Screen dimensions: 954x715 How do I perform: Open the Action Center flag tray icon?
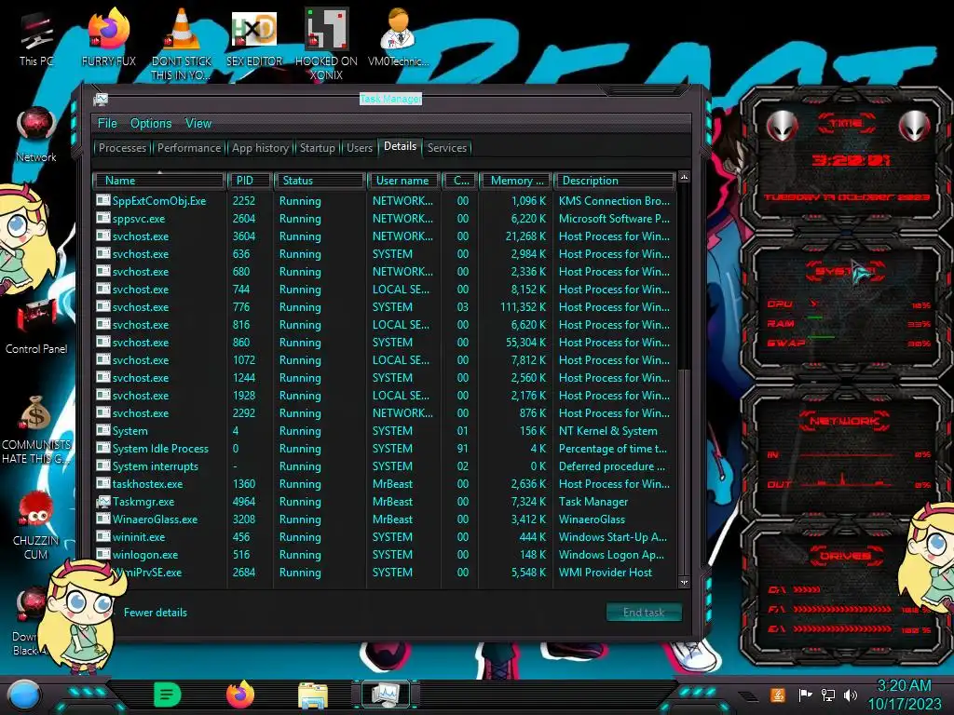click(x=805, y=695)
